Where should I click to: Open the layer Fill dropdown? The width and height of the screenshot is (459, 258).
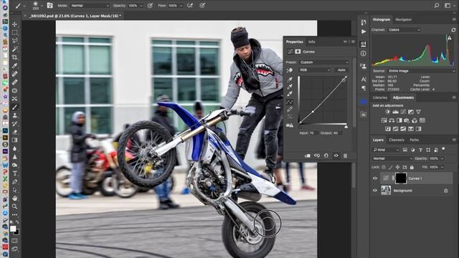(x=443, y=167)
